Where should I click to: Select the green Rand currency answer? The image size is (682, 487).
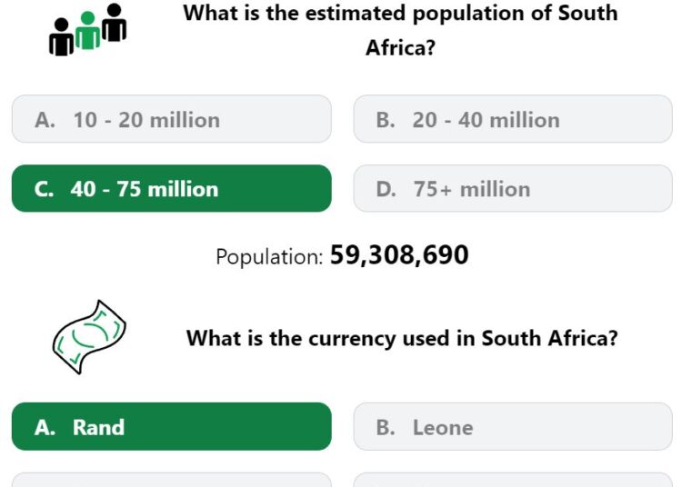tap(171, 427)
